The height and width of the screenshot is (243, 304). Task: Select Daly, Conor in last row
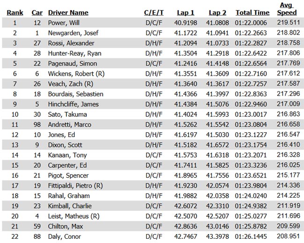65,236
